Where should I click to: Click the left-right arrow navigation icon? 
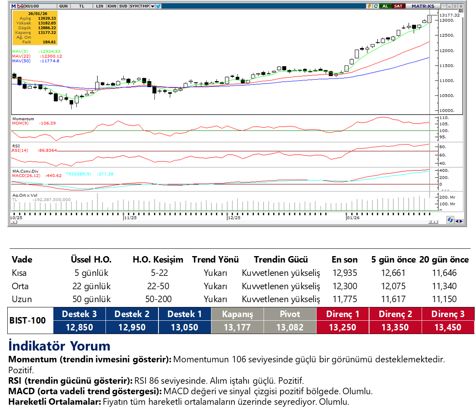[x=459, y=221]
